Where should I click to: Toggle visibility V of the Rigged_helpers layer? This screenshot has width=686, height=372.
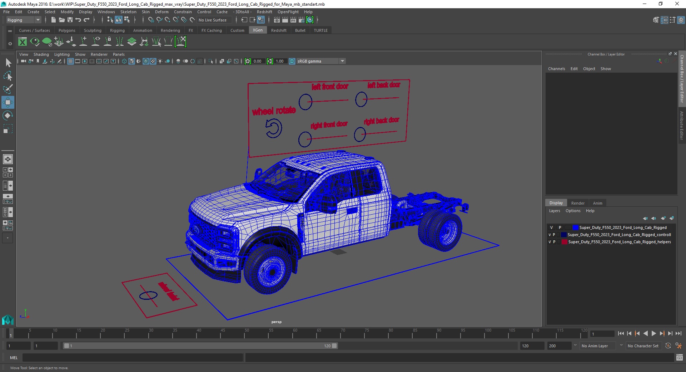[x=550, y=242]
